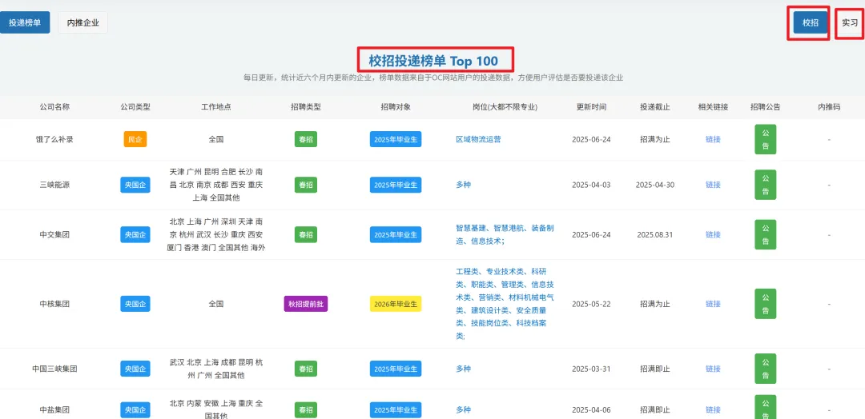Click the 央国企 tag for 三峡能源
Screen dimensions: 865x419
[x=135, y=185]
